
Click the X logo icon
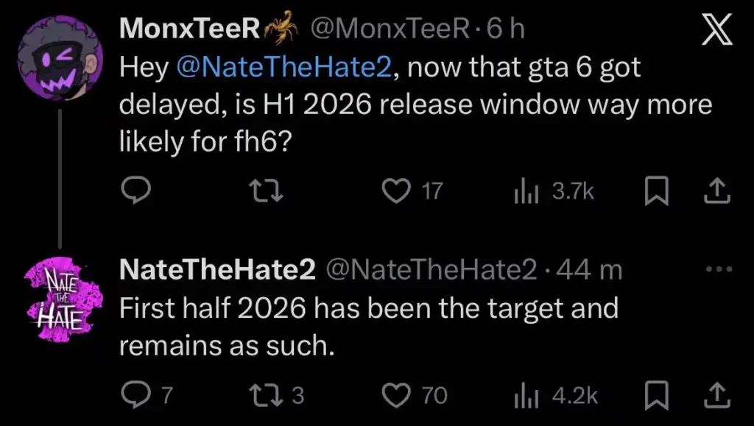tap(715, 31)
